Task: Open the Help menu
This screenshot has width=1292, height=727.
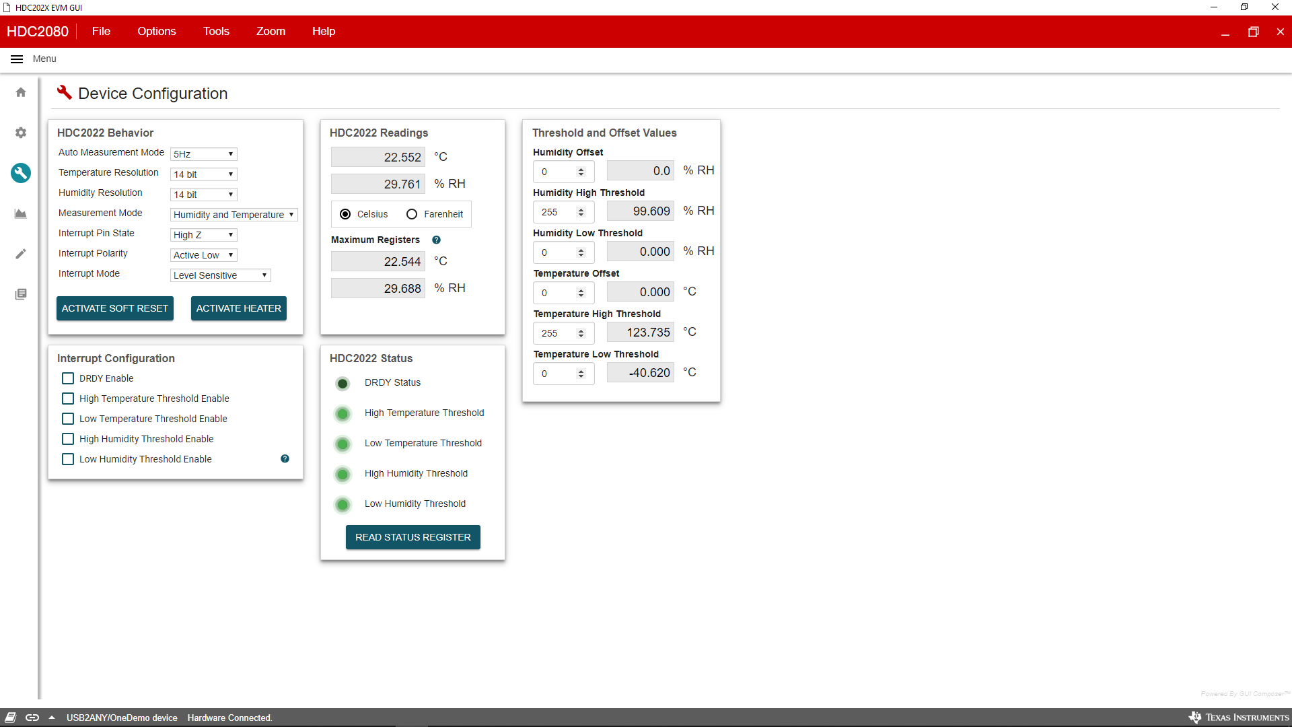Action: pos(324,32)
